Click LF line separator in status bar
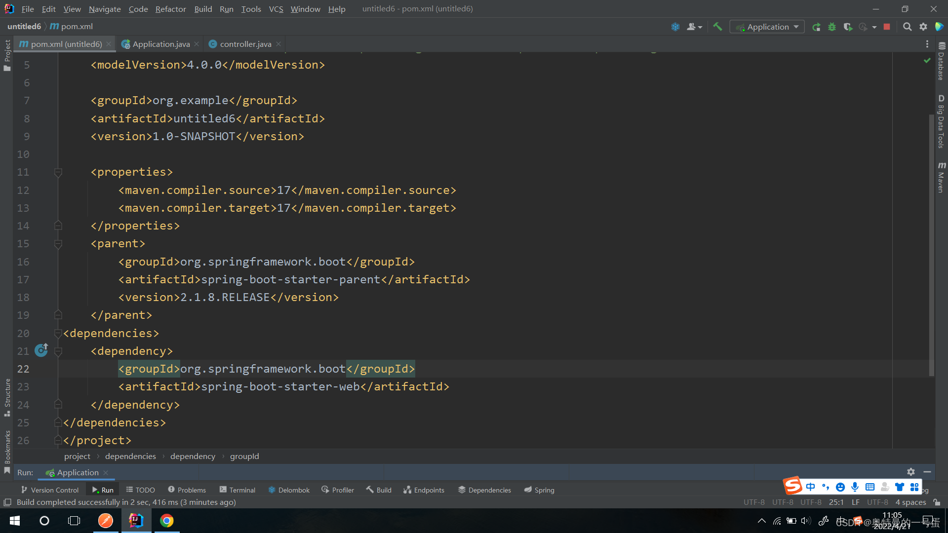 click(856, 502)
